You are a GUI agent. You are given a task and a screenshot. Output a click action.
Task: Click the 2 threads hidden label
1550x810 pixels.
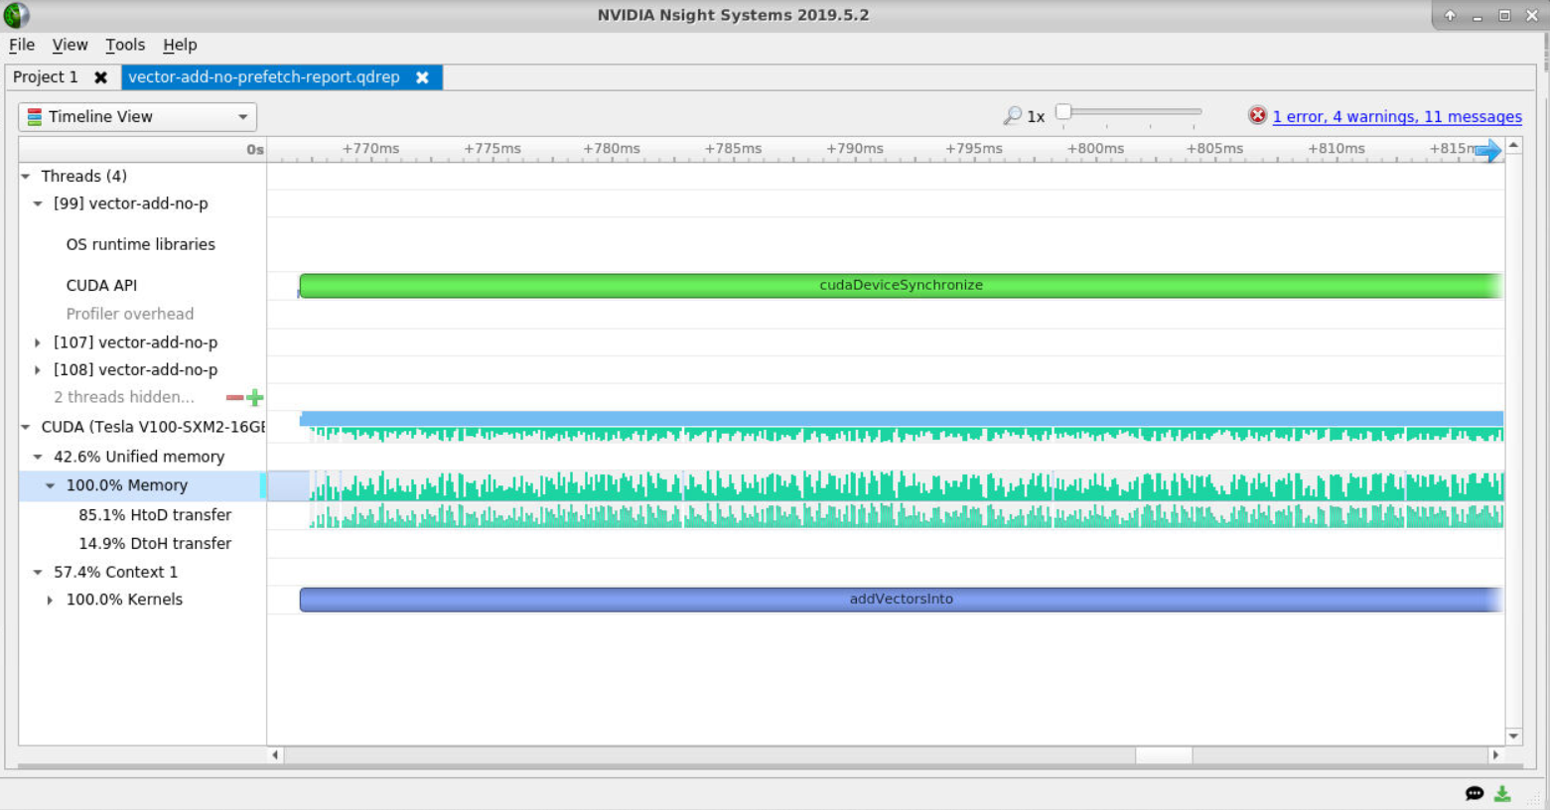point(124,397)
